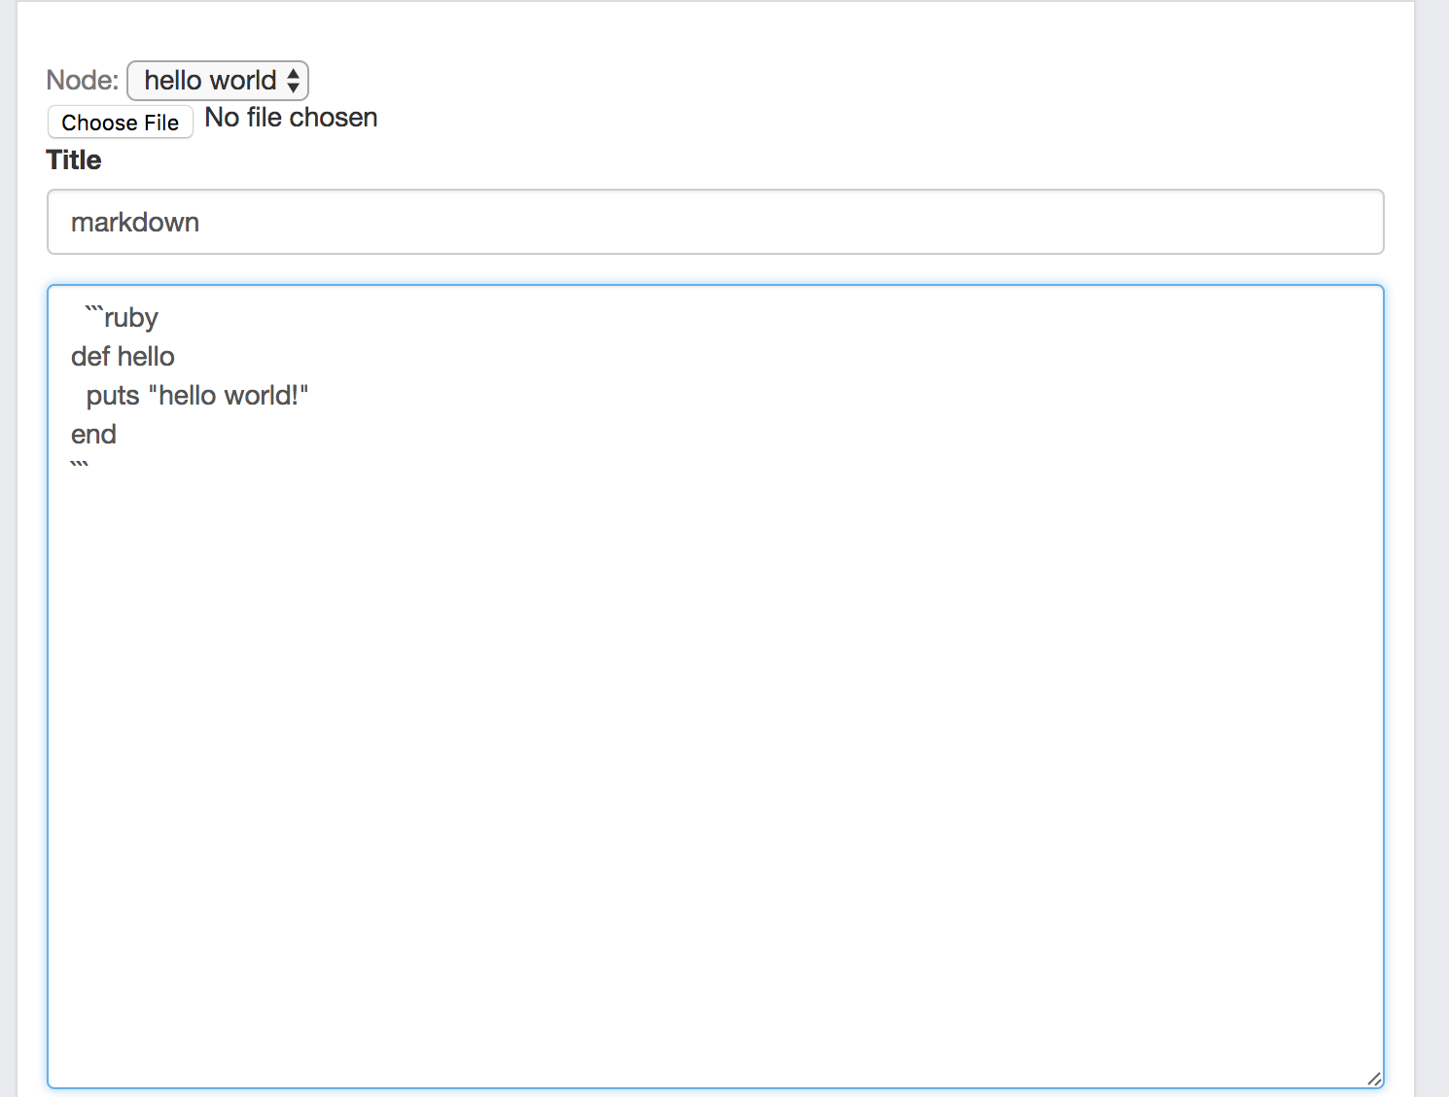1449x1097 pixels.
Task: Click empty area of the body textarea
Action: pyautogui.click(x=716, y=759)
